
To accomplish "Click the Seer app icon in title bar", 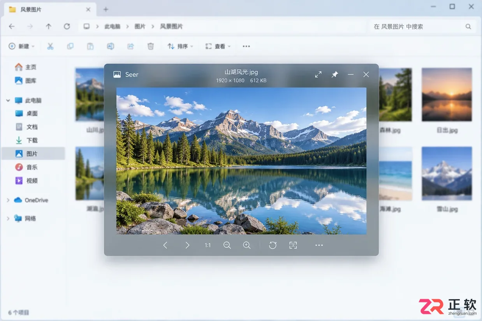I will coord(117,74).
